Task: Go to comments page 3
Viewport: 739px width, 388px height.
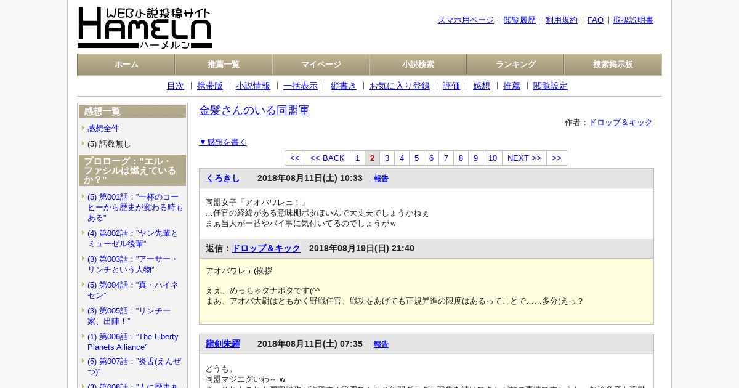Action: [387, 158]
